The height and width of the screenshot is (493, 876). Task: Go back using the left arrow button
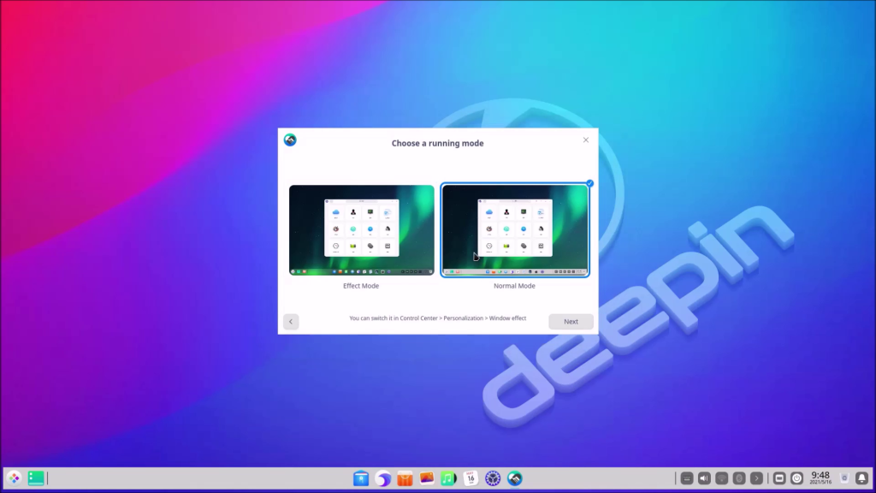tap(291, 322)
